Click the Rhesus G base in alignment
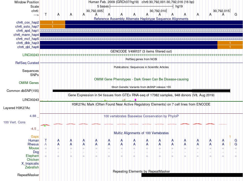 point(236,144)
